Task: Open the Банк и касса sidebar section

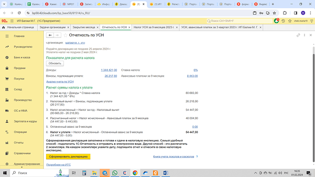Action: tap(22, 57)
